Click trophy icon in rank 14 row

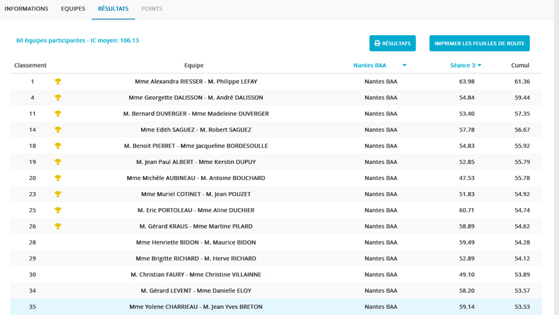click(x=58, y=130)
